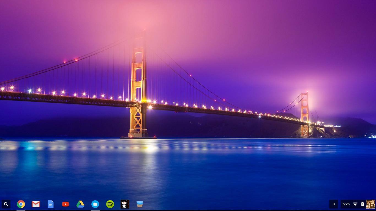Check the charging battery icon
The height and width of the screenshot is (211, 376).
363,204
